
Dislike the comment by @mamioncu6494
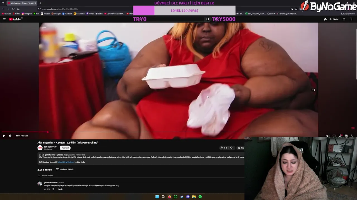[x=53, y=189]
